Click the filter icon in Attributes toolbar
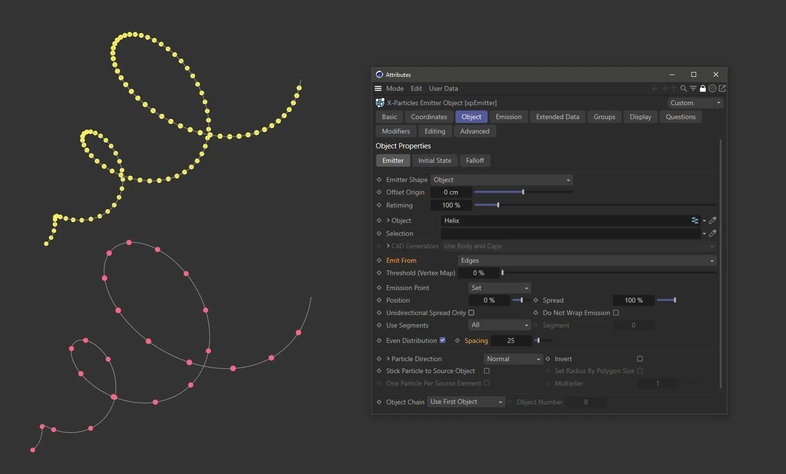The height and width of the screenshot is (474, 786). coord(693,88)
